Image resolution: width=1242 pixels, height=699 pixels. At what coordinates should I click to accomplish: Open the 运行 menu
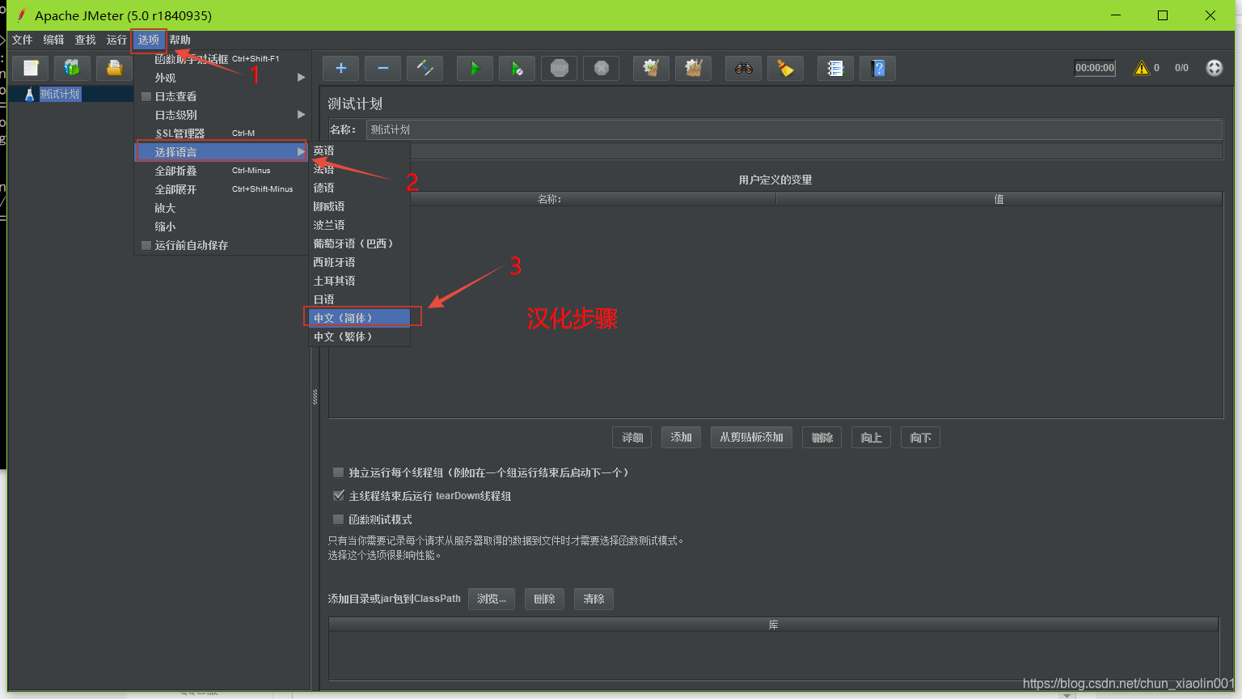pyautogui.click(x=116, y=40)
